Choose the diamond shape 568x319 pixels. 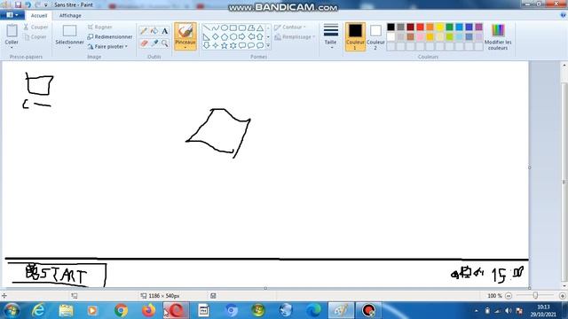pos(216,37)
